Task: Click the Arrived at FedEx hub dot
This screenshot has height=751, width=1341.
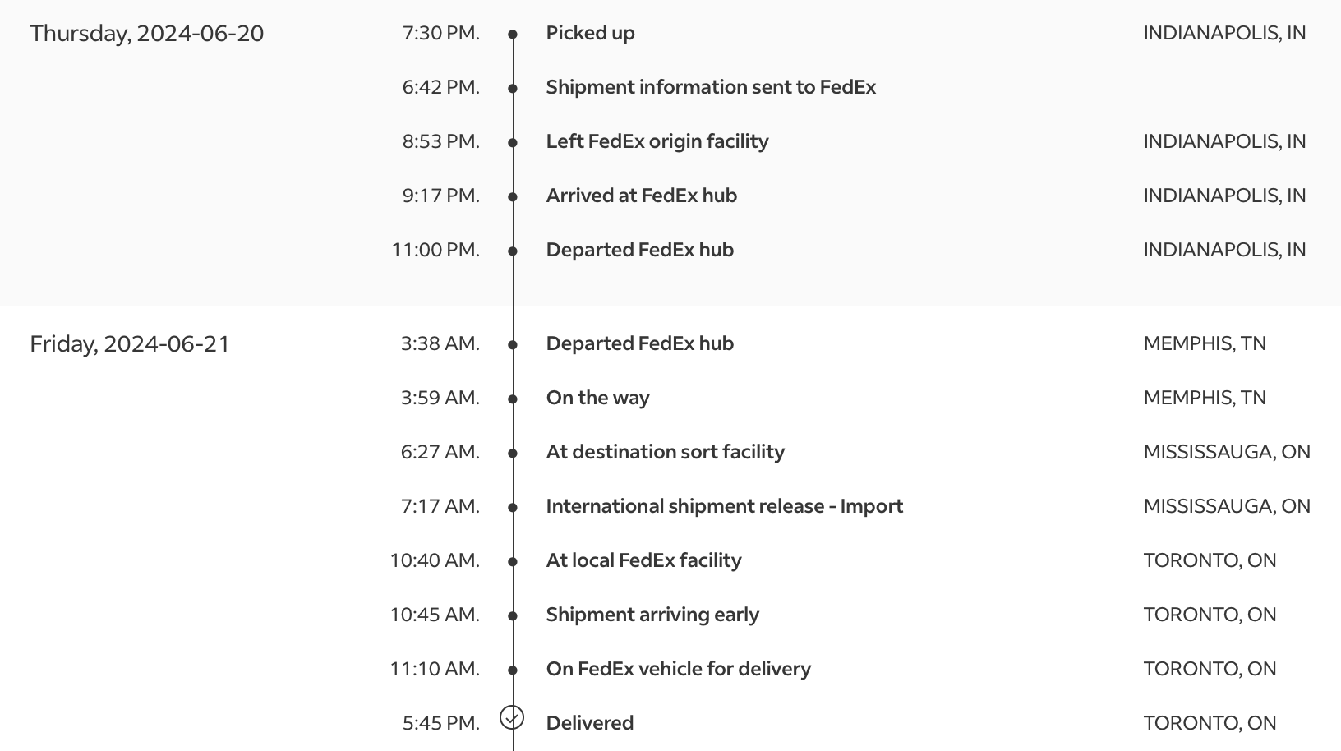Action: [513, 197]
